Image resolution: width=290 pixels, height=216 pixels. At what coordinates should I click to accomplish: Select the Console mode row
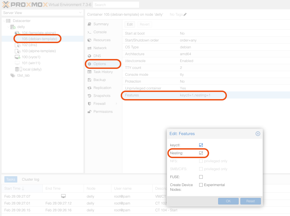(206, 75)
